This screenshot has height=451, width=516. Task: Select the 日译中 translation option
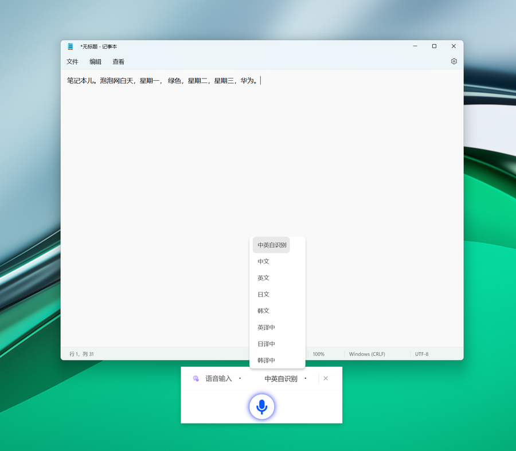[x=267, y=344]
